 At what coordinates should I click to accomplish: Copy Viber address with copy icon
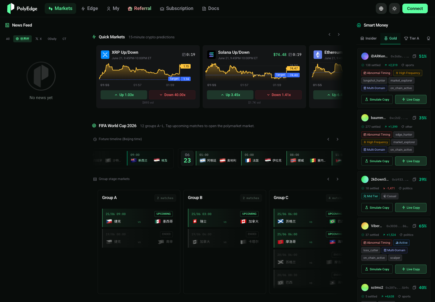coord(414,226)
